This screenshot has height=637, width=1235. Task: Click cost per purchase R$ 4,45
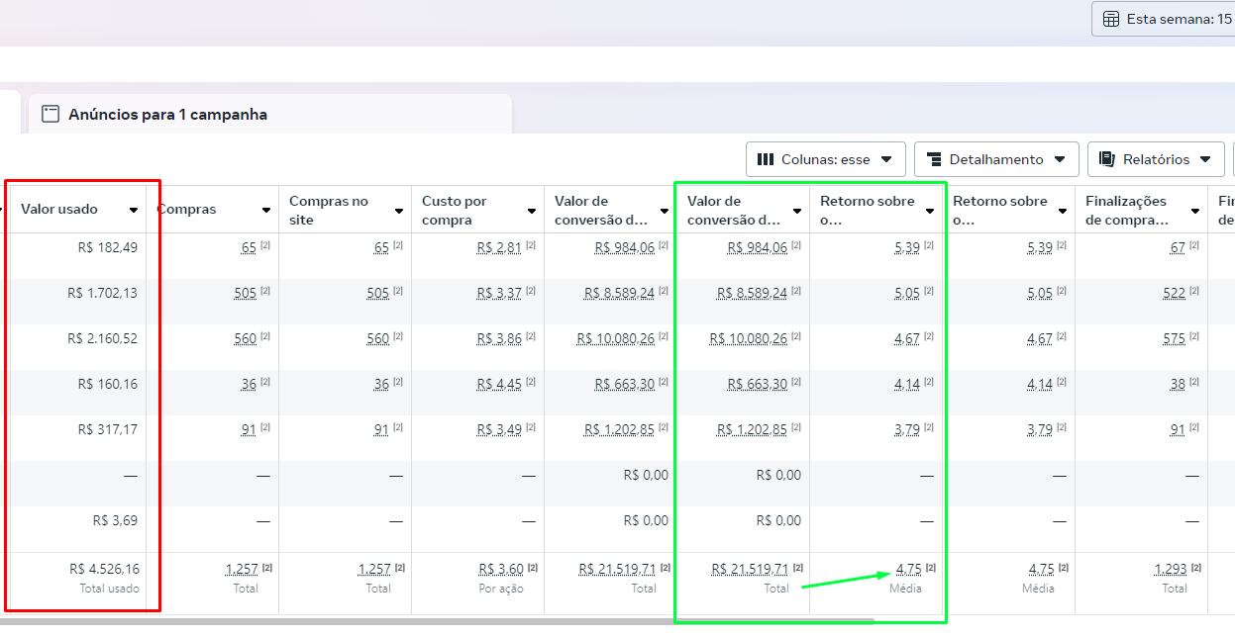(x=499, y=384)
